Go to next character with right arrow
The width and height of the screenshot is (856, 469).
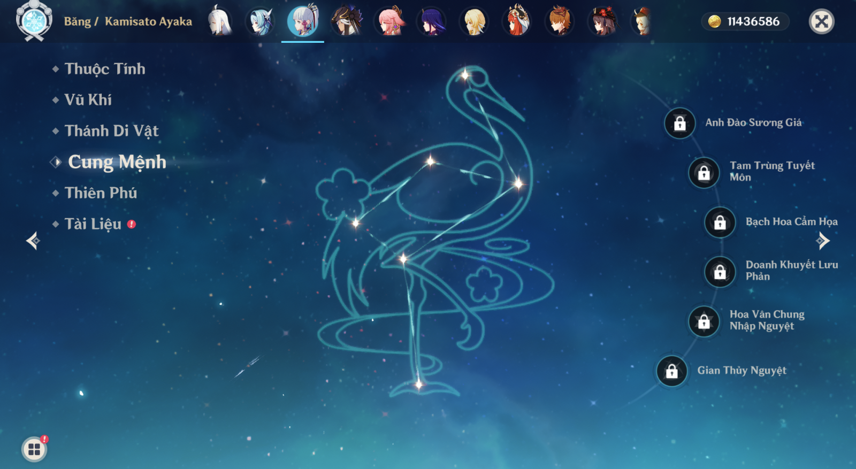(823, 241)
